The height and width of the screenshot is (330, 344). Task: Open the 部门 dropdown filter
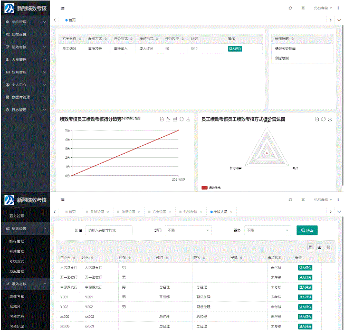[x=188, y=230]
